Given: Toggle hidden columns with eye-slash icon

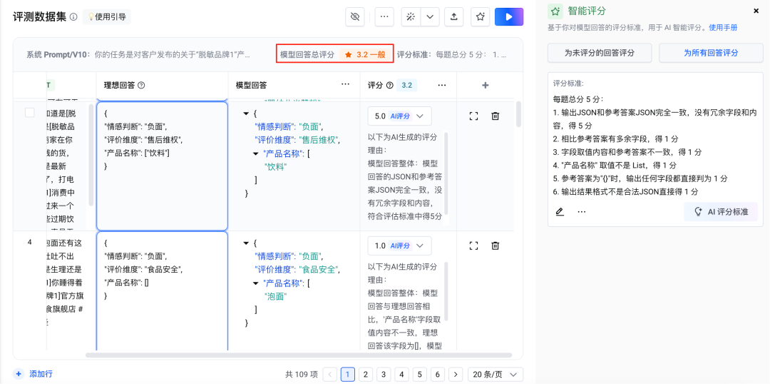Looking at the screenshot, I should [355, 16].
